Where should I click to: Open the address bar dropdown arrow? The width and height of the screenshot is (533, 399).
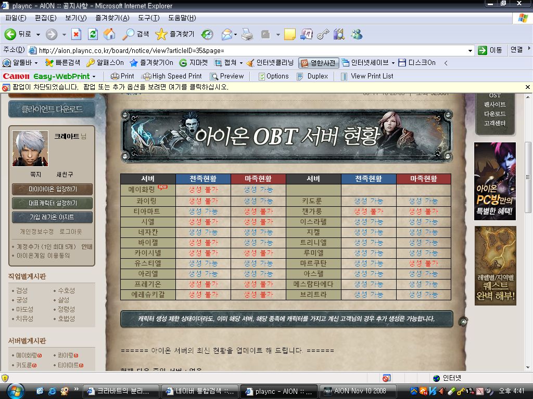(470, 50)
